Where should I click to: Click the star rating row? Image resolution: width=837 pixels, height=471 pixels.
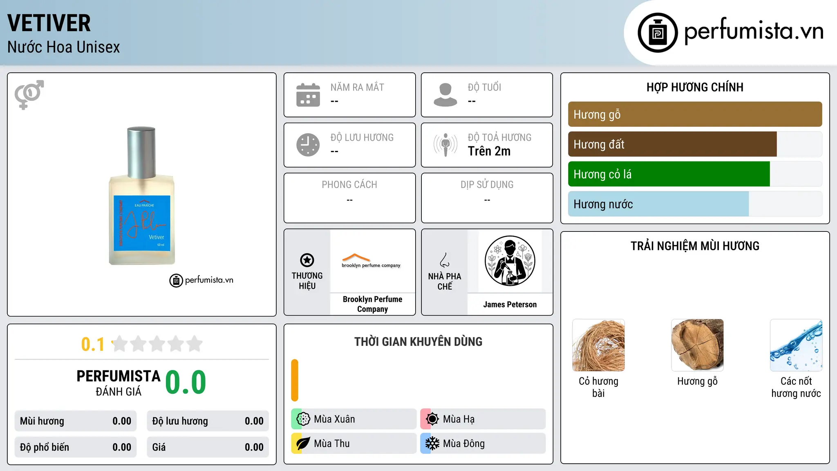point(157,344)
